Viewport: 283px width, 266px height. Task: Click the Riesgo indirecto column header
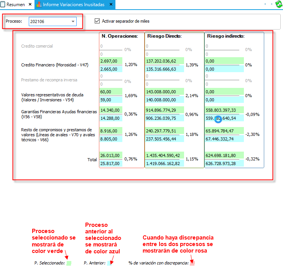click(x=226, y=36)
